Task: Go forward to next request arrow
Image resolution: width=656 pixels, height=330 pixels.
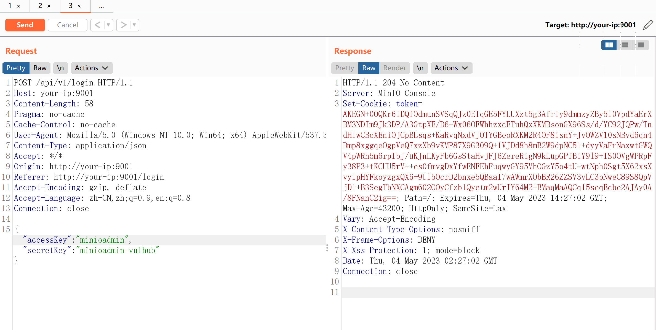Action: pos(123,25)
